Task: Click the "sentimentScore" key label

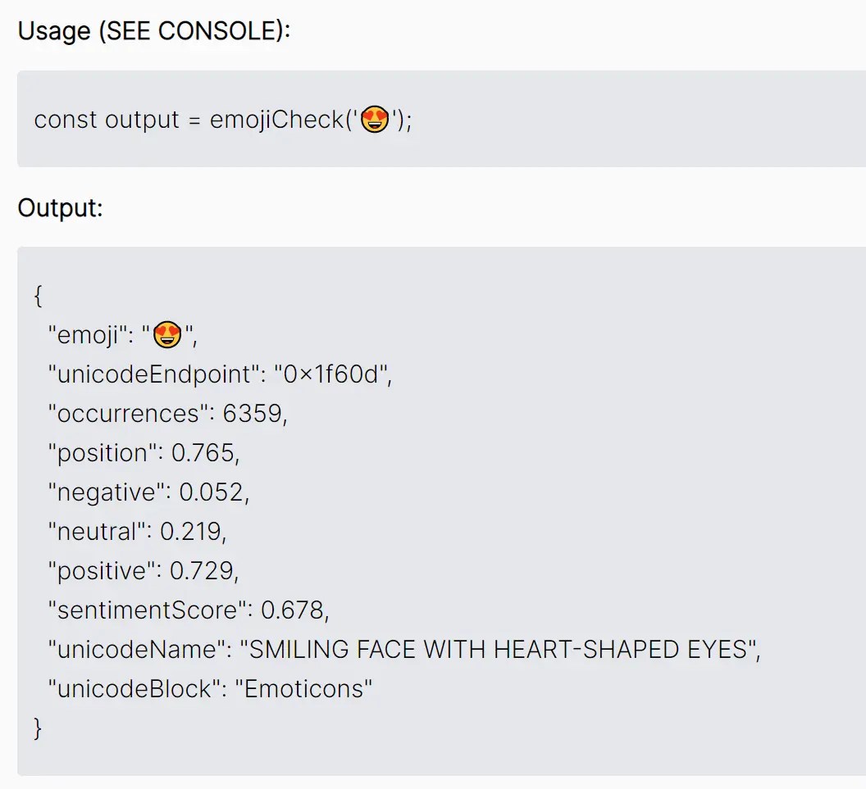Action: click(147, 610)
